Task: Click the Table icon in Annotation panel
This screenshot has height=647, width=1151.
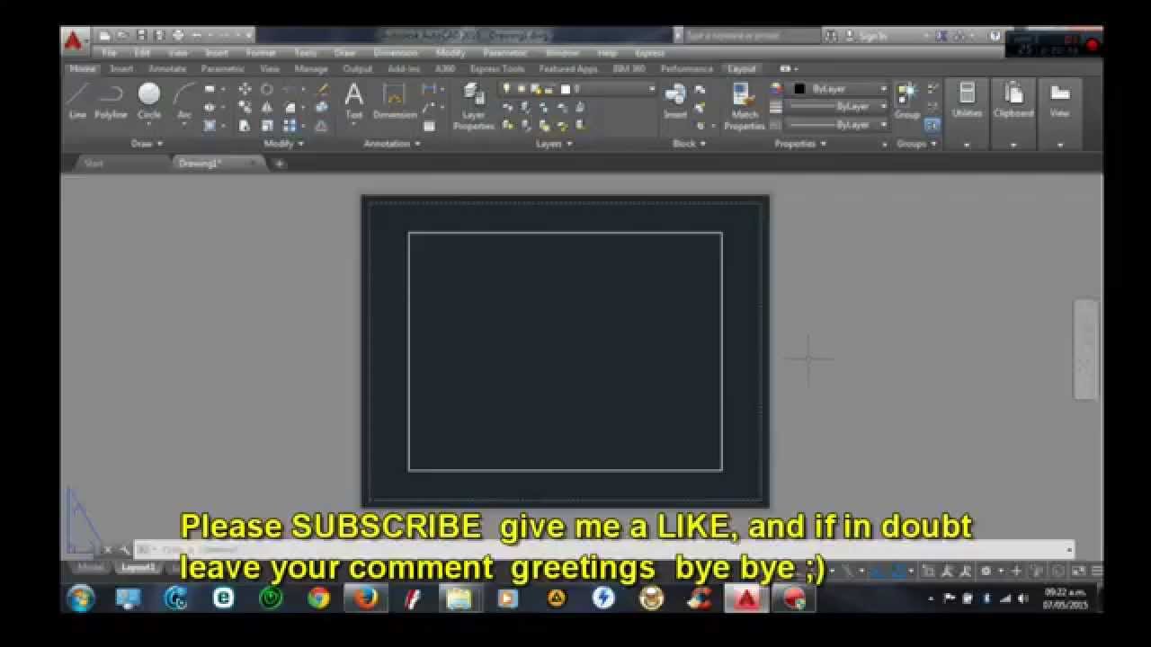Action: pos(429,126)
